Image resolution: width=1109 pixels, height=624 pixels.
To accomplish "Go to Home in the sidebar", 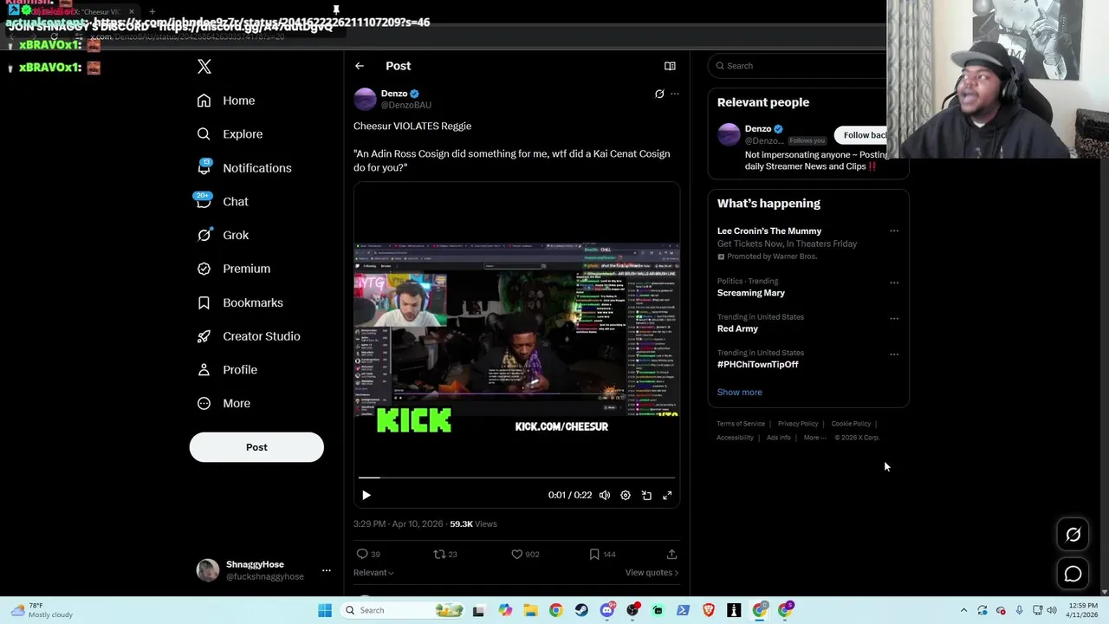I will [226, 101].
